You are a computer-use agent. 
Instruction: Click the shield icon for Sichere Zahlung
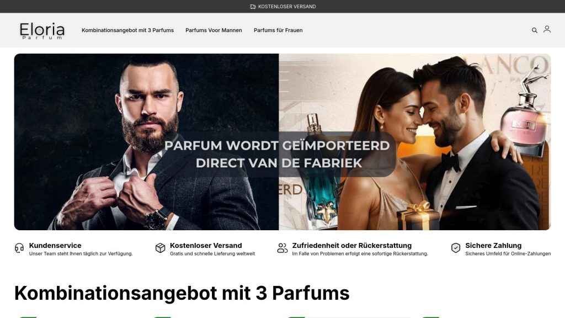(x=456, y=248)
